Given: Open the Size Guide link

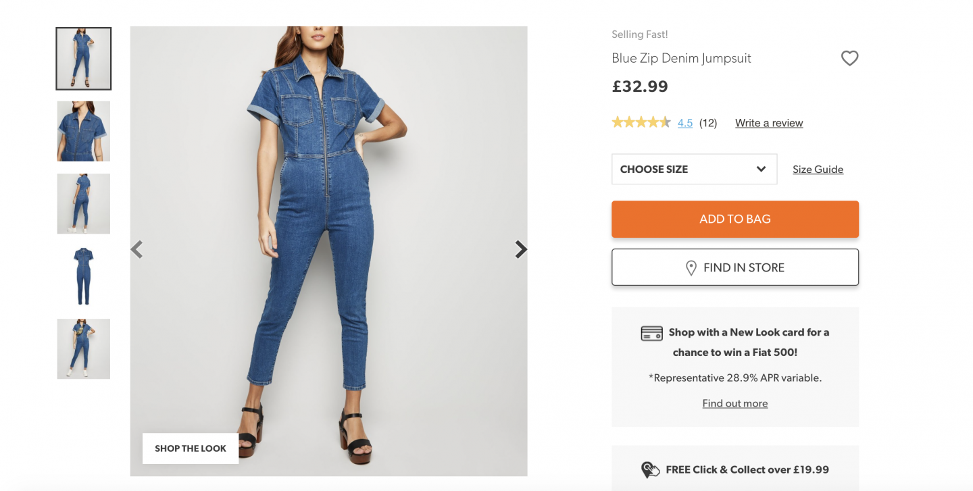Looking at the screenshot, I should (818, 170).
